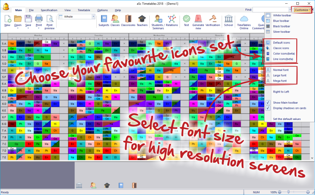Click the Classrooms toolbar icon
The height and width of the screenshot is (195, 315).
pyautogui.click(x=128, y=20)
